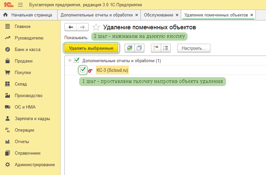This screenshot has height=175, width=266.
Task: Open the Зарплата и кадры person icon
Action: point(8,118)
